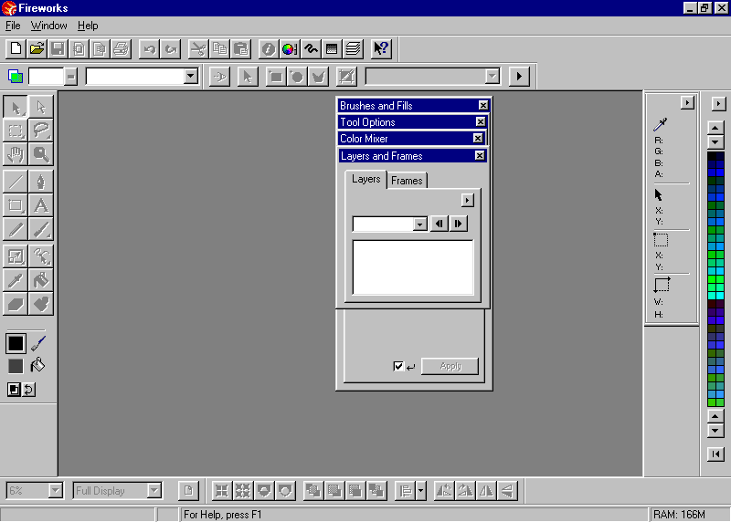This screenshot has height=522, width=731.
Task: Select the Eraser tool
Action: click(16, 304)
